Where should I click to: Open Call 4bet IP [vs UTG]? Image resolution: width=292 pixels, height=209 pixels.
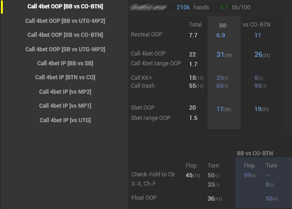[65, 120]
